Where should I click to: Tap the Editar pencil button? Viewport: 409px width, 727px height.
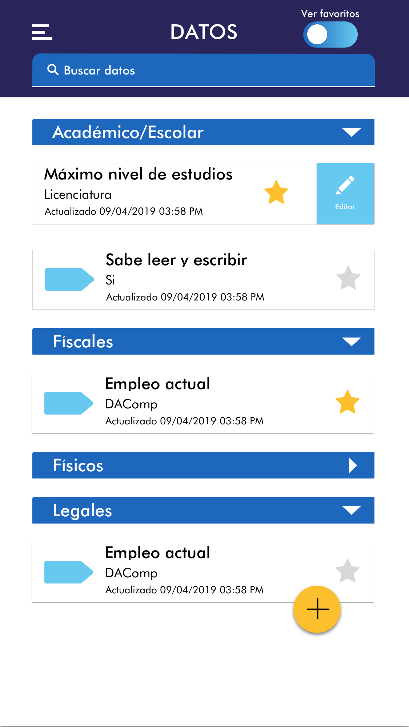click(x=345, y=193)
